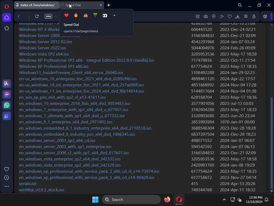Switch to Index of /isos/windows/ tab
This screenshot has height=206, width=274.
[x=37, y=5]
